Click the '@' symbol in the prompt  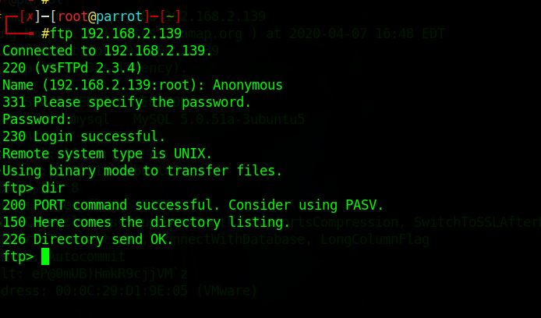(92, 16)
